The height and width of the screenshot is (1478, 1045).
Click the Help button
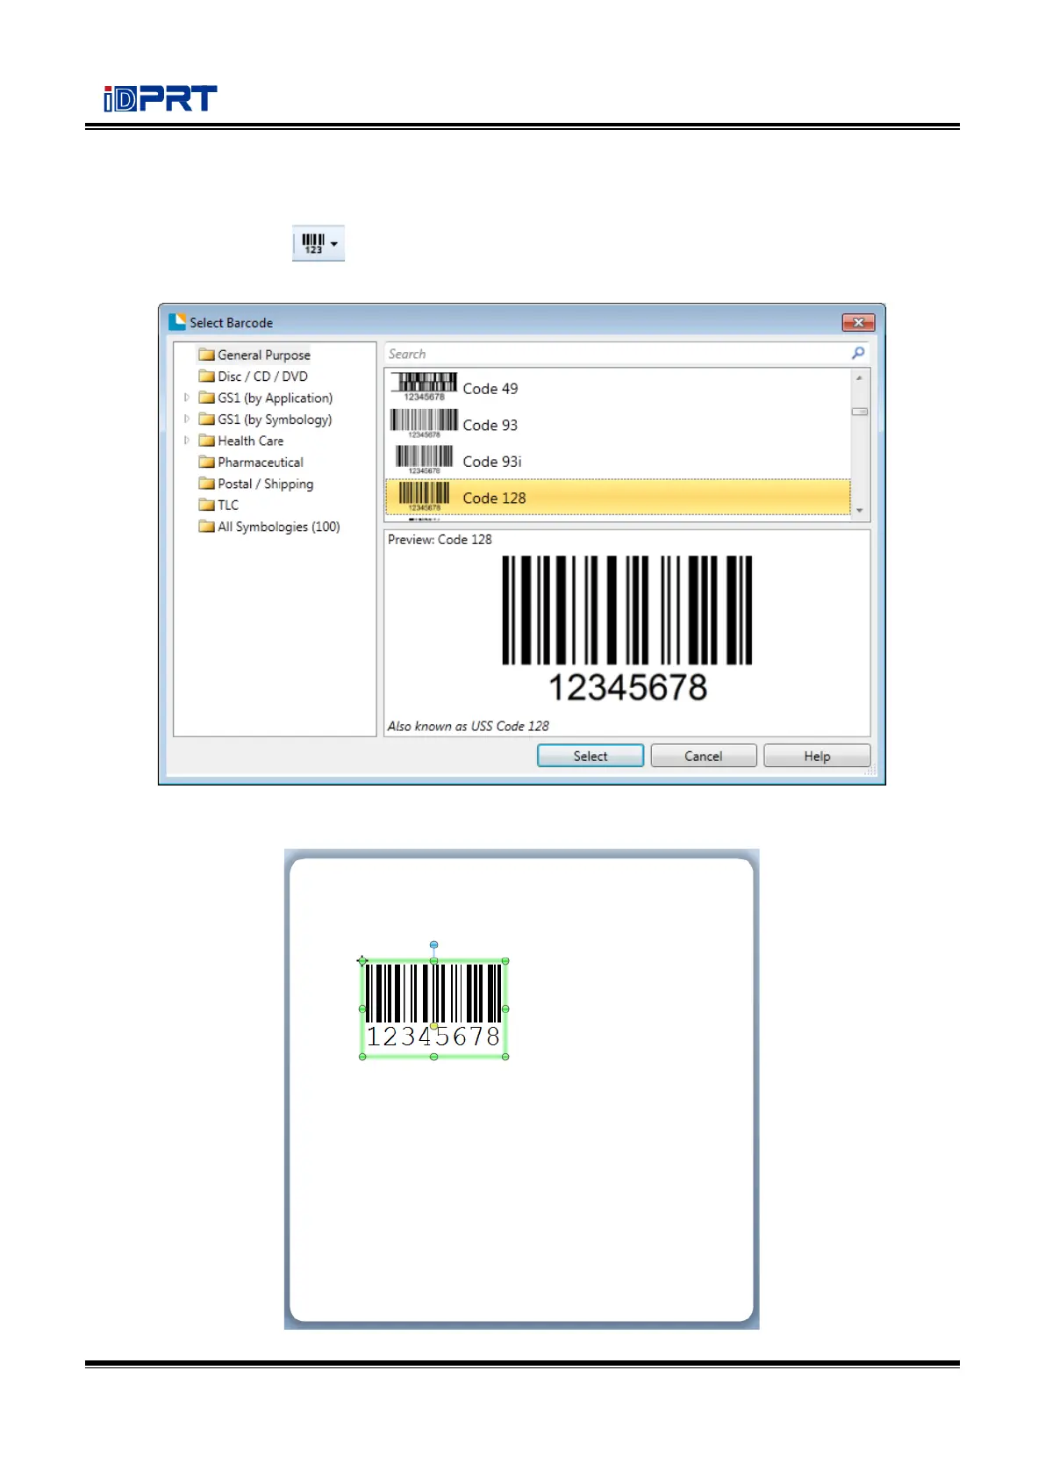(x=817, y=756)
